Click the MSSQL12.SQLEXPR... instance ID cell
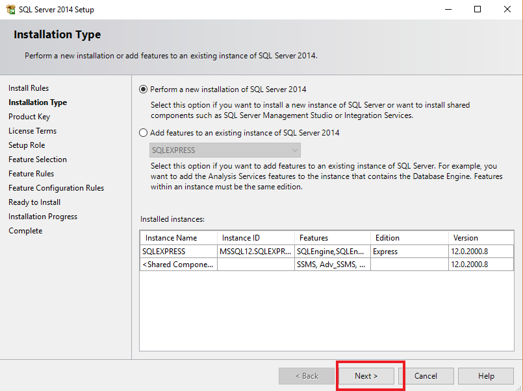Screen dimensions: 523x391 [256, 251]
